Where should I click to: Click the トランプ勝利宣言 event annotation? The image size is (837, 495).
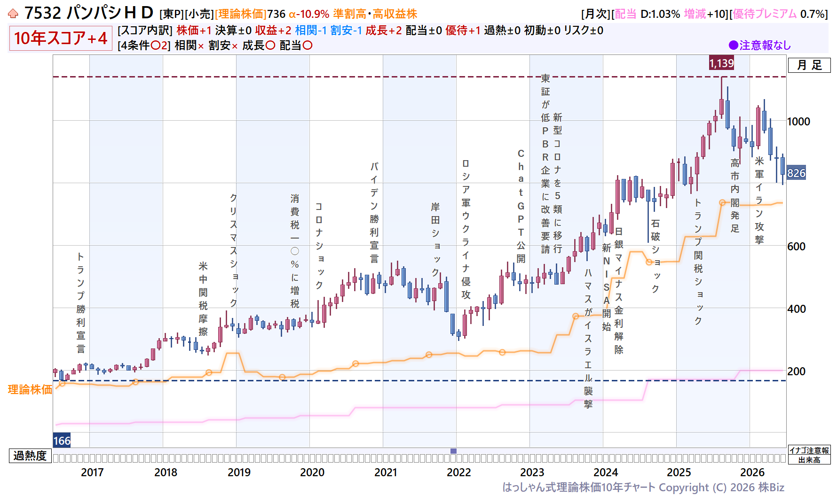coord(81,302)
